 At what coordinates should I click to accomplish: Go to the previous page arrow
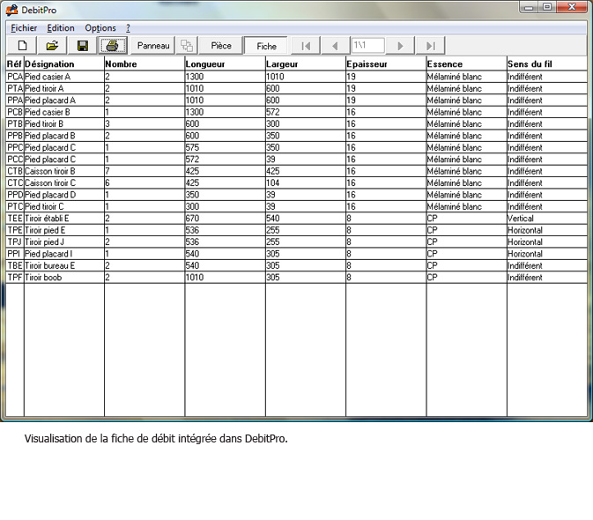pos(335,46)
